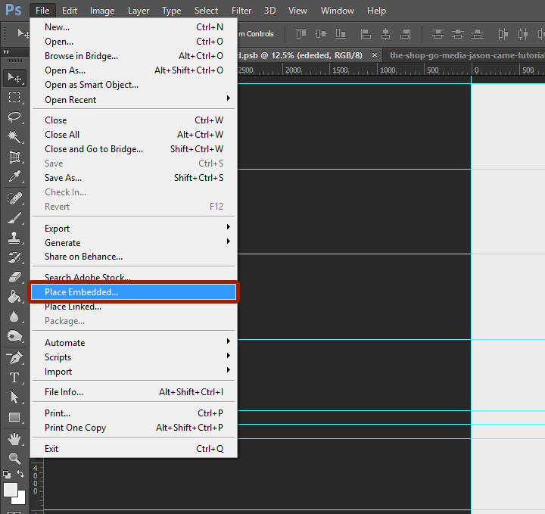Image resolution: width=545 pixels, height=514 pixels.
Task: Select the Path Selection tool
Action: point(14,397)
